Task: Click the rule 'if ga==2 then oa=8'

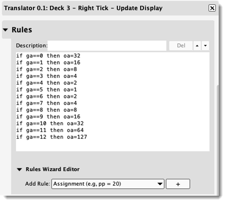Action: 47,70
